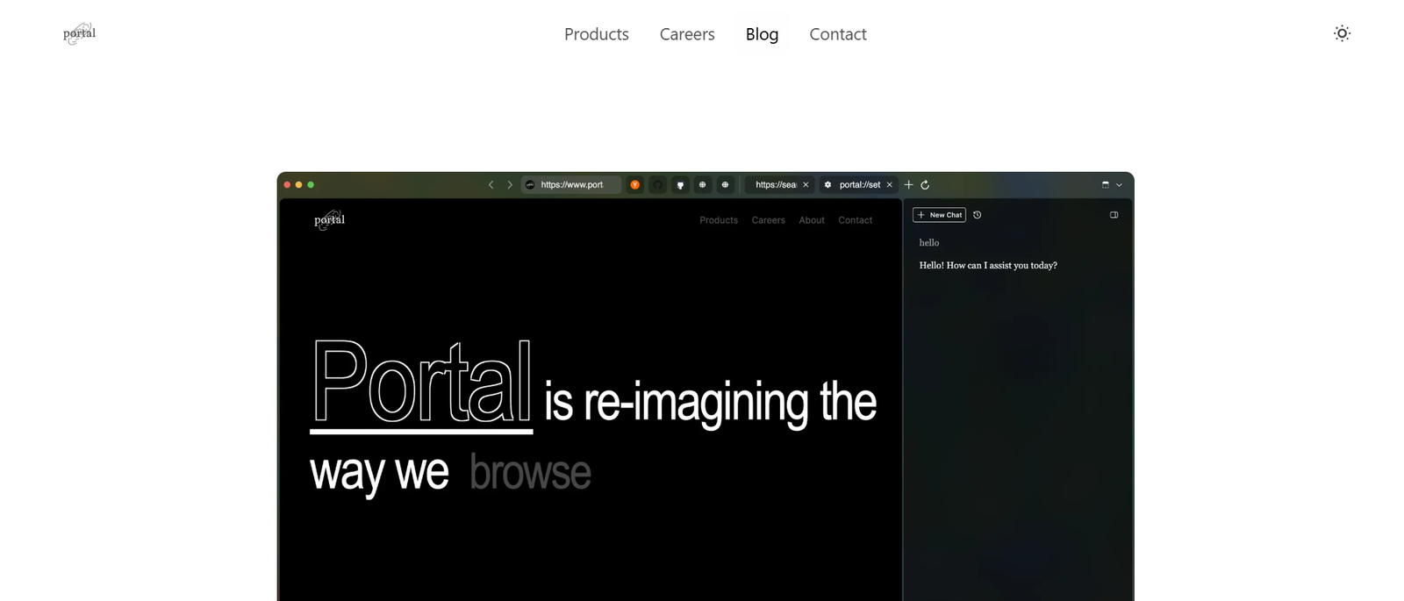1404x601 pixels.
Task: Close the https://sea tab
Action: 806,184
